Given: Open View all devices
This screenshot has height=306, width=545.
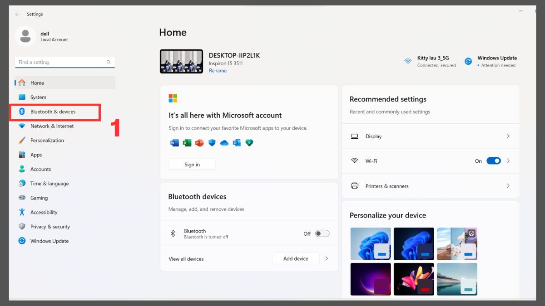Looking at the screenshot, I should [x=186, y=259].
